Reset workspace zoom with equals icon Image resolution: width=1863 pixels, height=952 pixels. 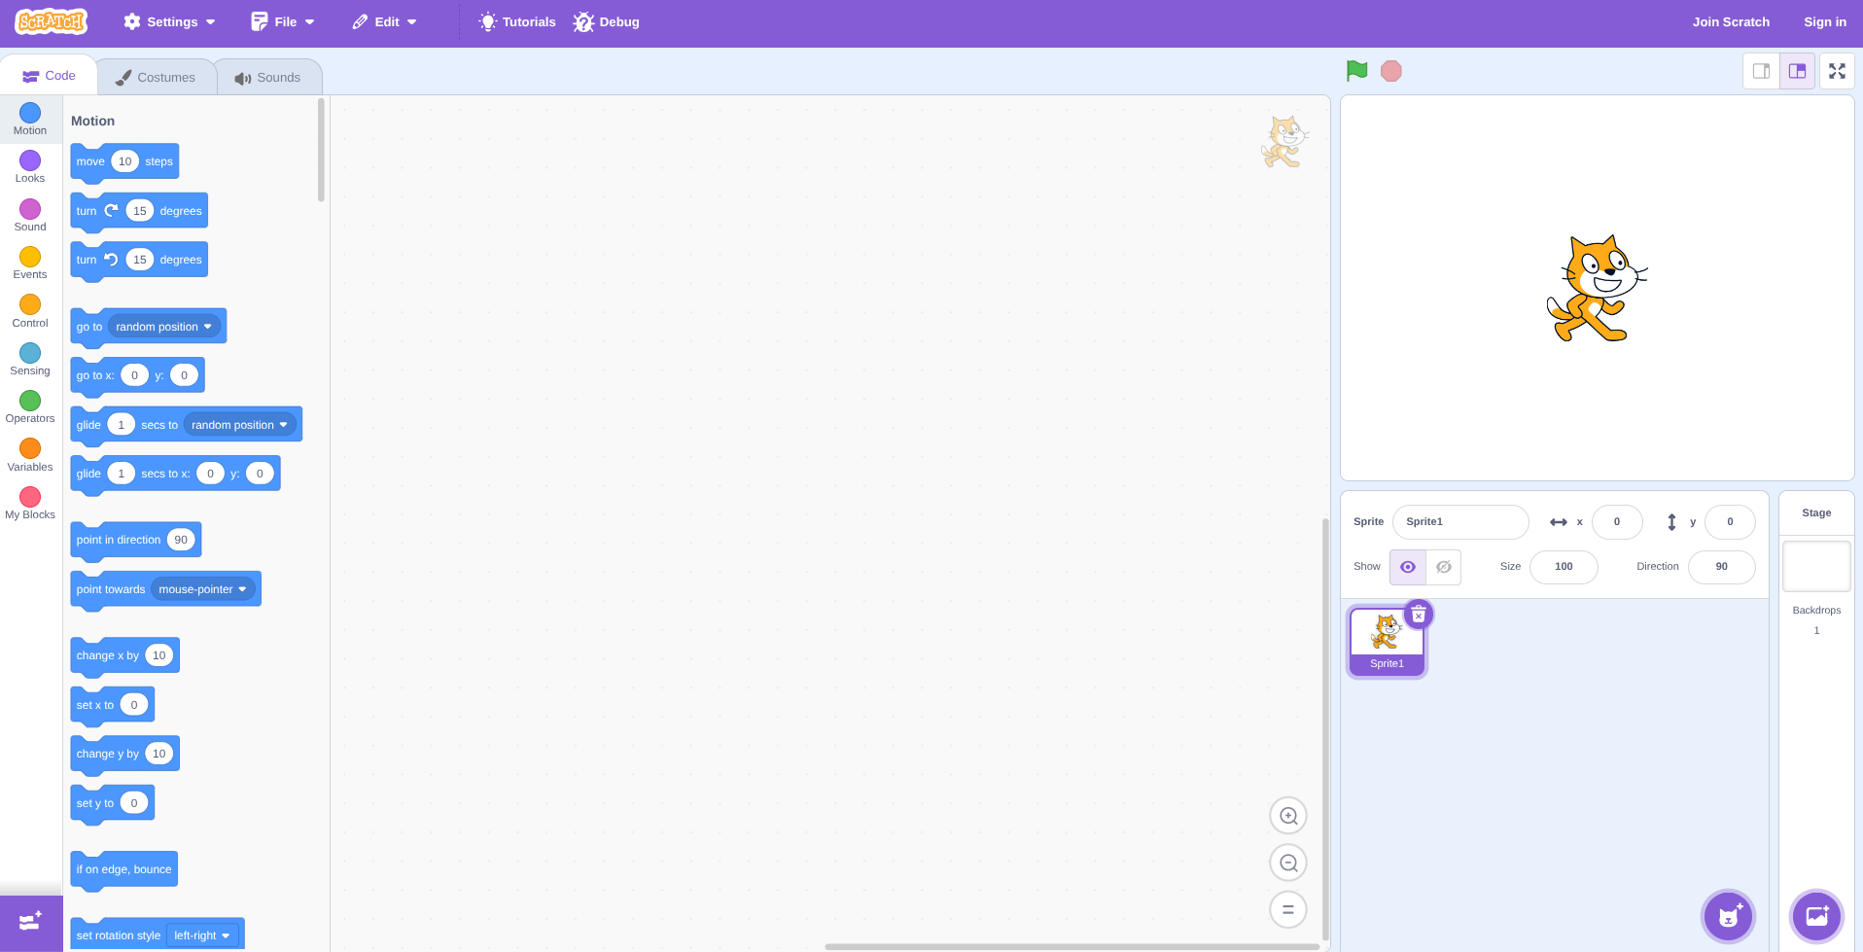pos(1287,909)
